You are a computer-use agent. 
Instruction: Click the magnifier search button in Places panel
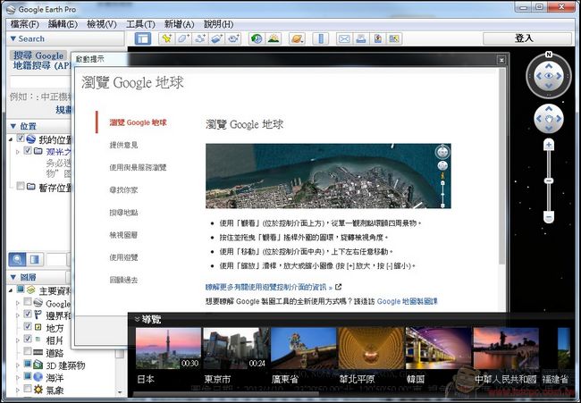click(17, 260)
